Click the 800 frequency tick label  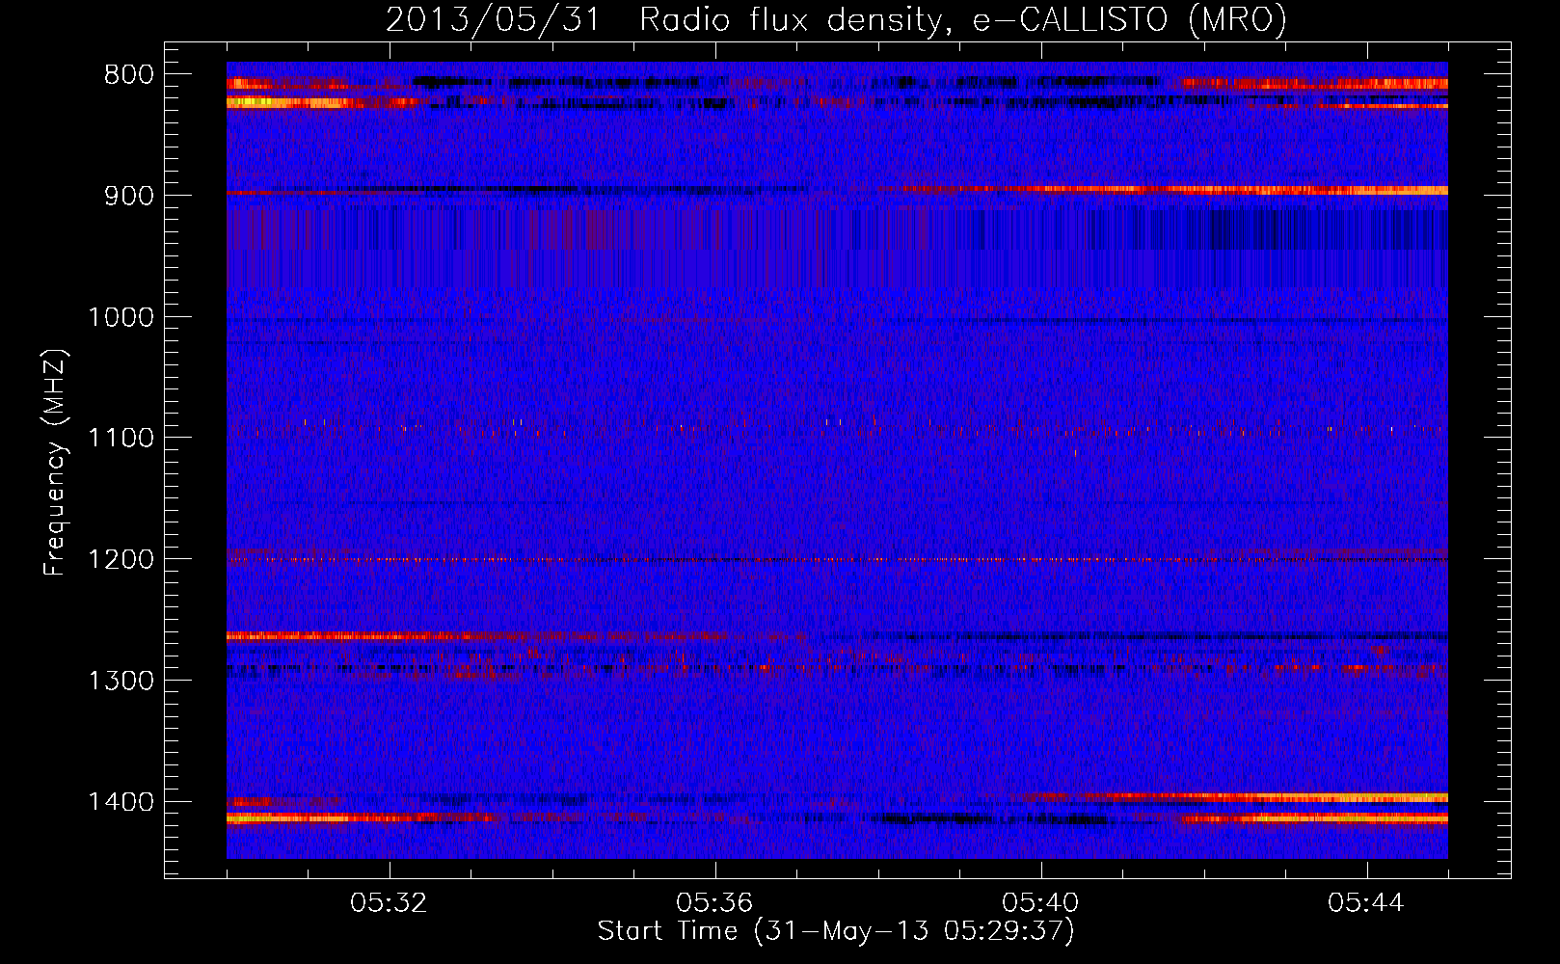tap(129, 75)
